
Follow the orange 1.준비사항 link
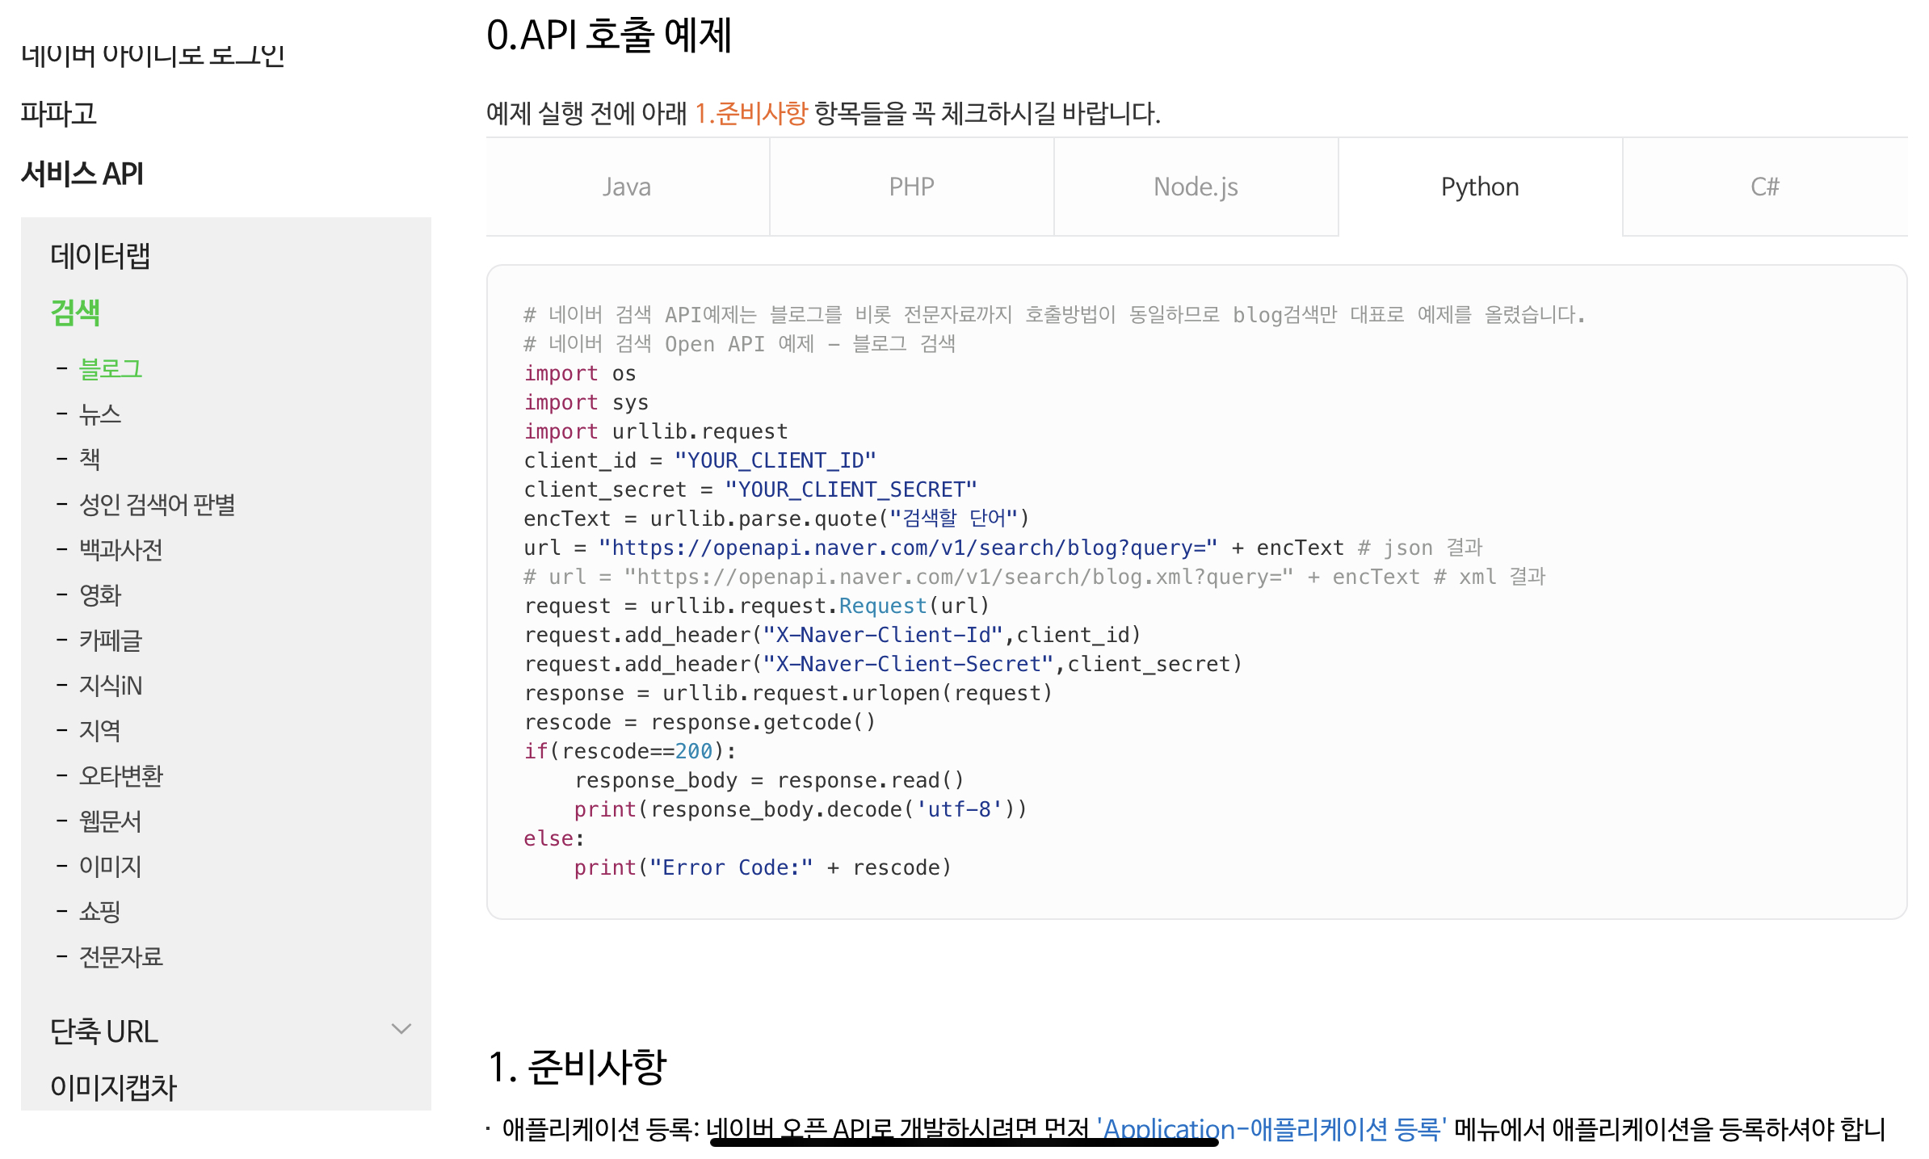coord(751,113)
